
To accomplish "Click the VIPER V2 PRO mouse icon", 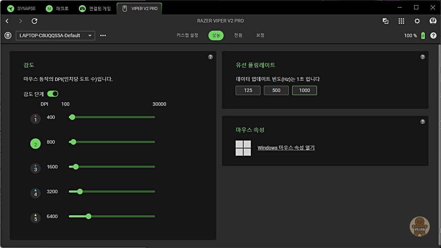I will pyautogui.click(x=125, y=9).
